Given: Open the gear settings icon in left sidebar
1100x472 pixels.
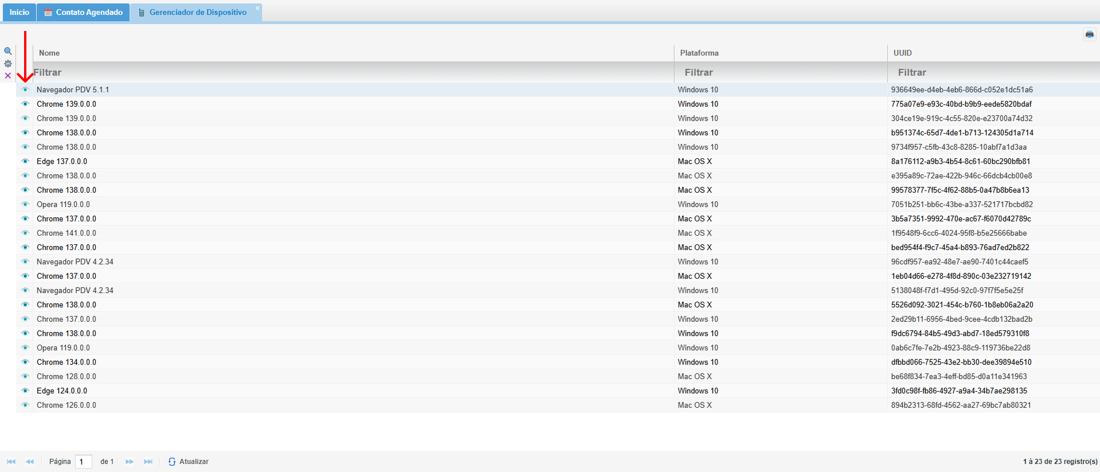Looking at the screenshot, I should pyautogui.click(x=8, y=64).
